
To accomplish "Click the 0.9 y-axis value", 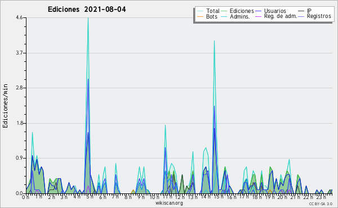I will 19,159.
